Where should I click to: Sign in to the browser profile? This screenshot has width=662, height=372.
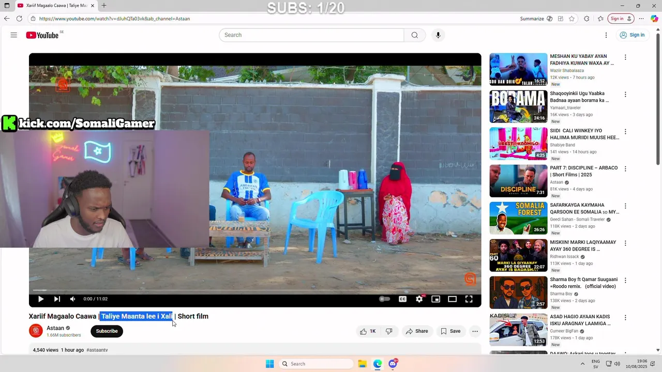coord(621,19)
